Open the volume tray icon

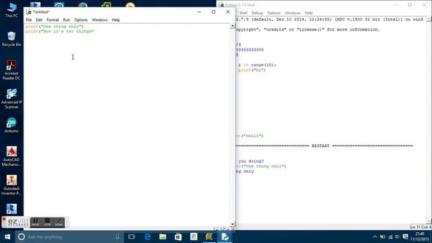(398, 237)
